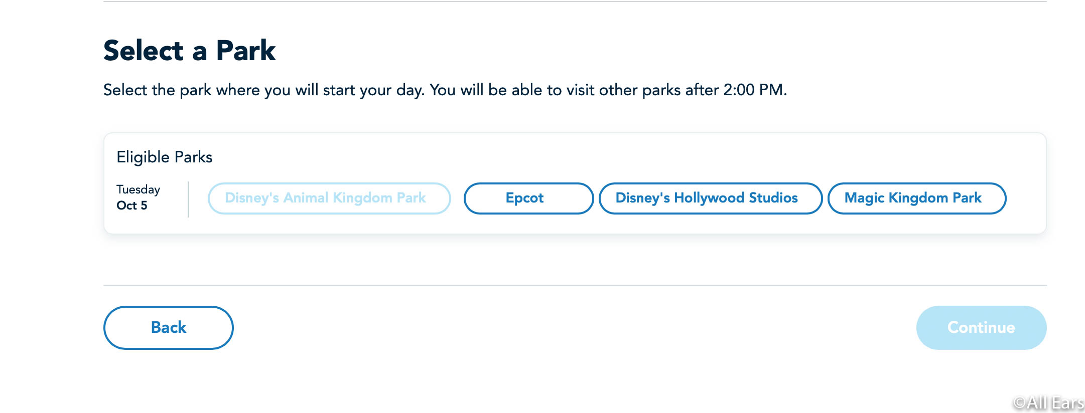The width and height of the screenshot is (1085, 413).
Task: Click the Eligible Parks label
Action: tap(164, 157)
